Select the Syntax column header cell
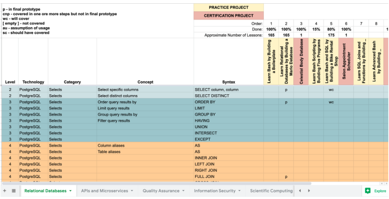The image size is (389, 199). tap(229, 61)
